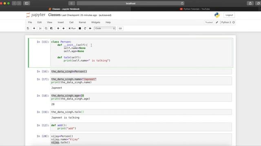261x146 pixels.
Task: Open the File menu
Action: pos(30,22)
